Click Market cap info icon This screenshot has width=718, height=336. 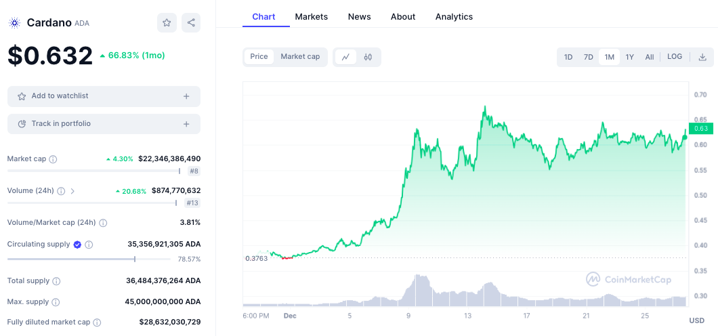click(54, 159)
